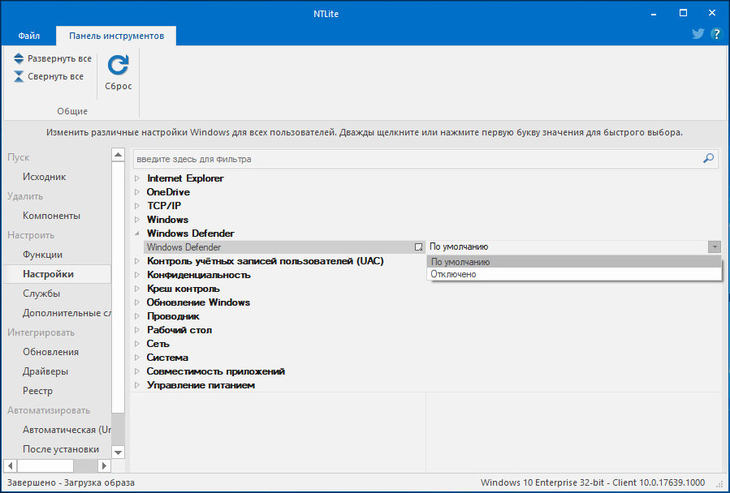Expand the TCP/IP group
730x493 pixels.
pyautogui.click(x=137, y=206)
